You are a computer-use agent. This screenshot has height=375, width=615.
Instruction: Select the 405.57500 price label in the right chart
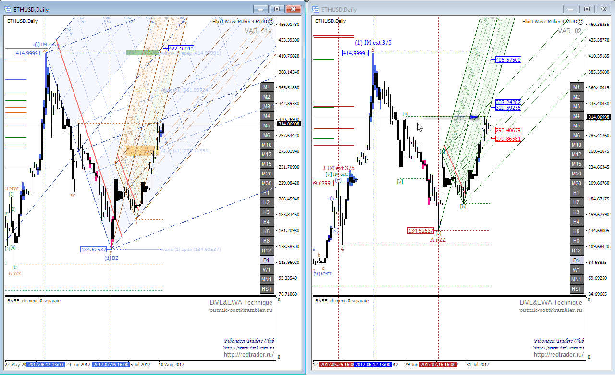coord(508,60)
